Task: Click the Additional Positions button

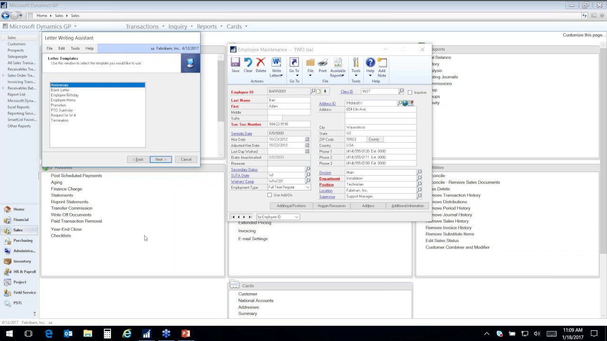Action: pyautogui.click(x=291, y=206)
